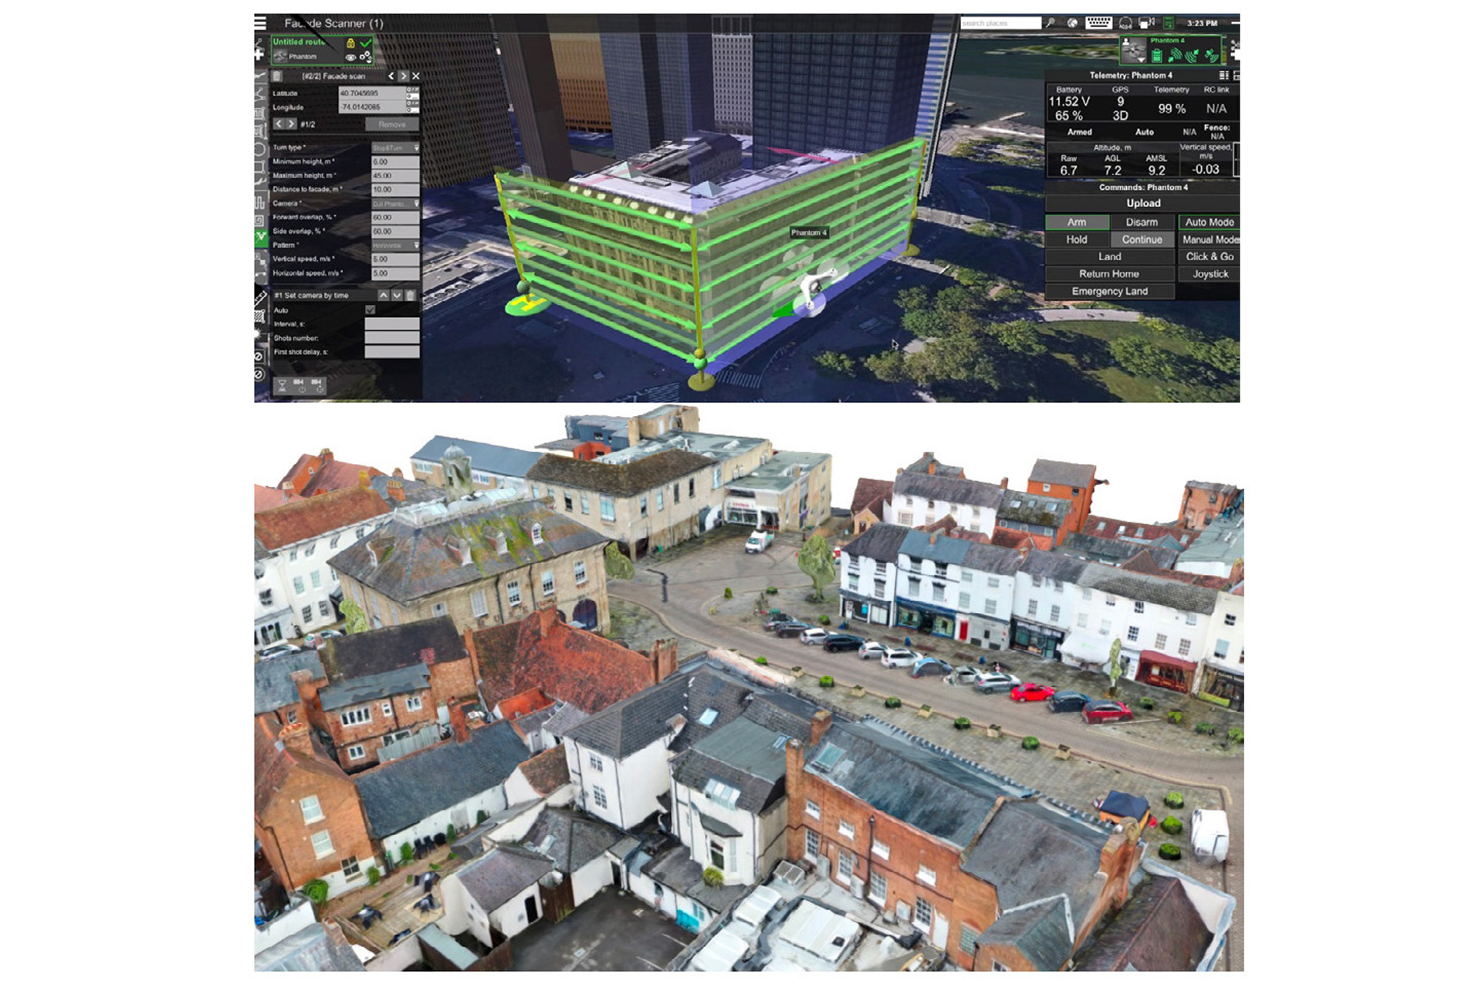
Task: Toggle route visibility eye icon
Action: pyautogui.click(x=350, y=57)
